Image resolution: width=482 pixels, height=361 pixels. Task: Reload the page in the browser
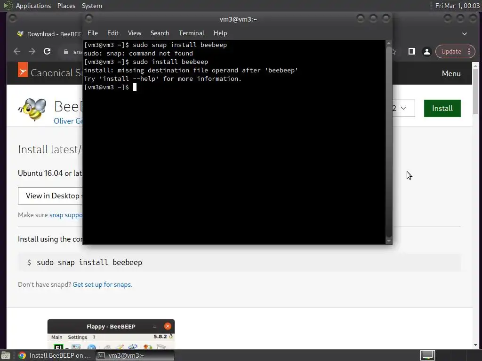(47, 51)
